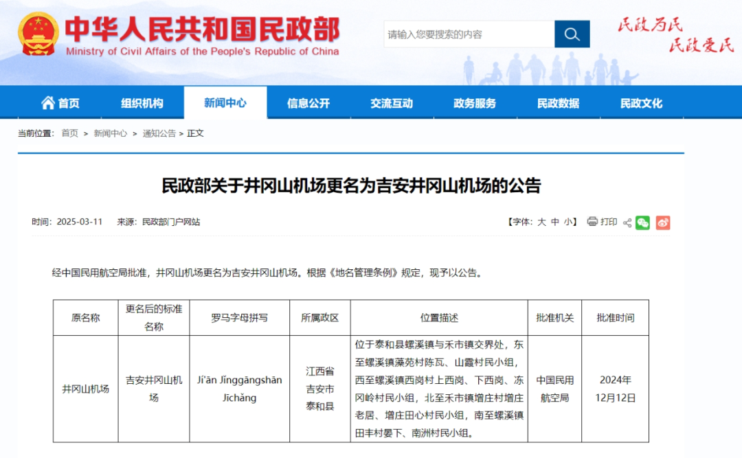
Task: Click table header 批准机关
Action: tap(554, 318)
